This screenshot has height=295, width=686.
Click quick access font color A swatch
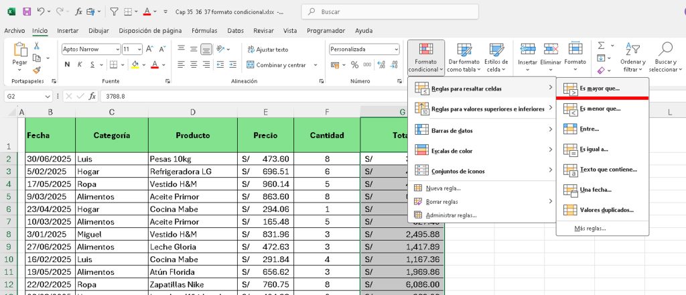point(147,12)
